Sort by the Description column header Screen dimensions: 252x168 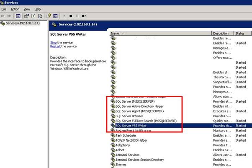click(223, 34)
